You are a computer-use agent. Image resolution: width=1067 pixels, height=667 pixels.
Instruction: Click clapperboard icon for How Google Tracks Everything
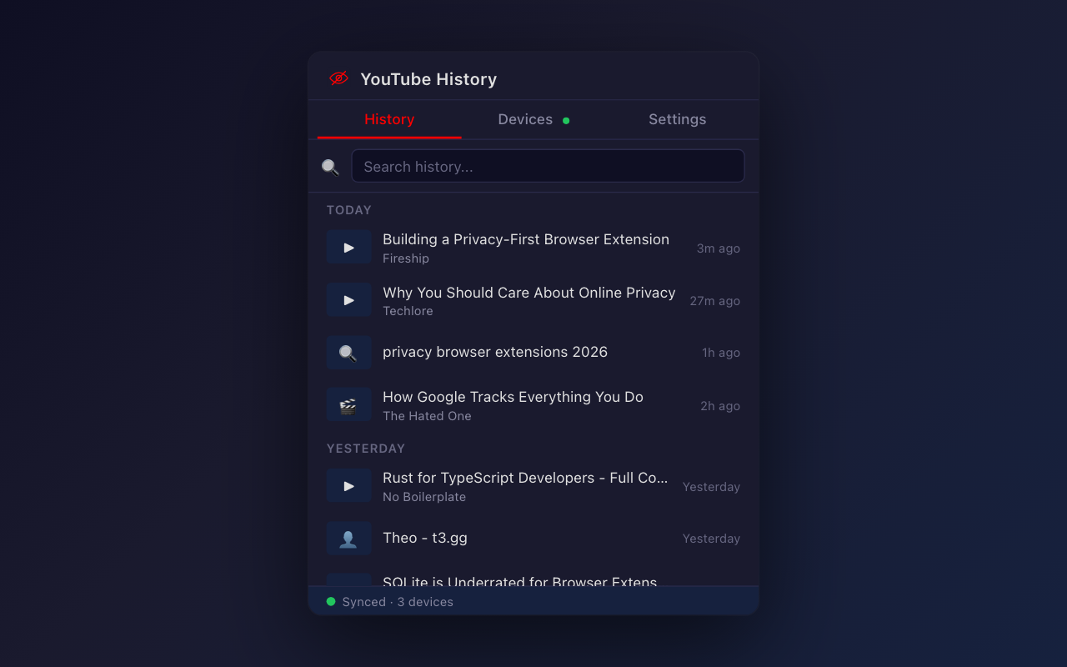pyautogui.click(x=349, y=405)
